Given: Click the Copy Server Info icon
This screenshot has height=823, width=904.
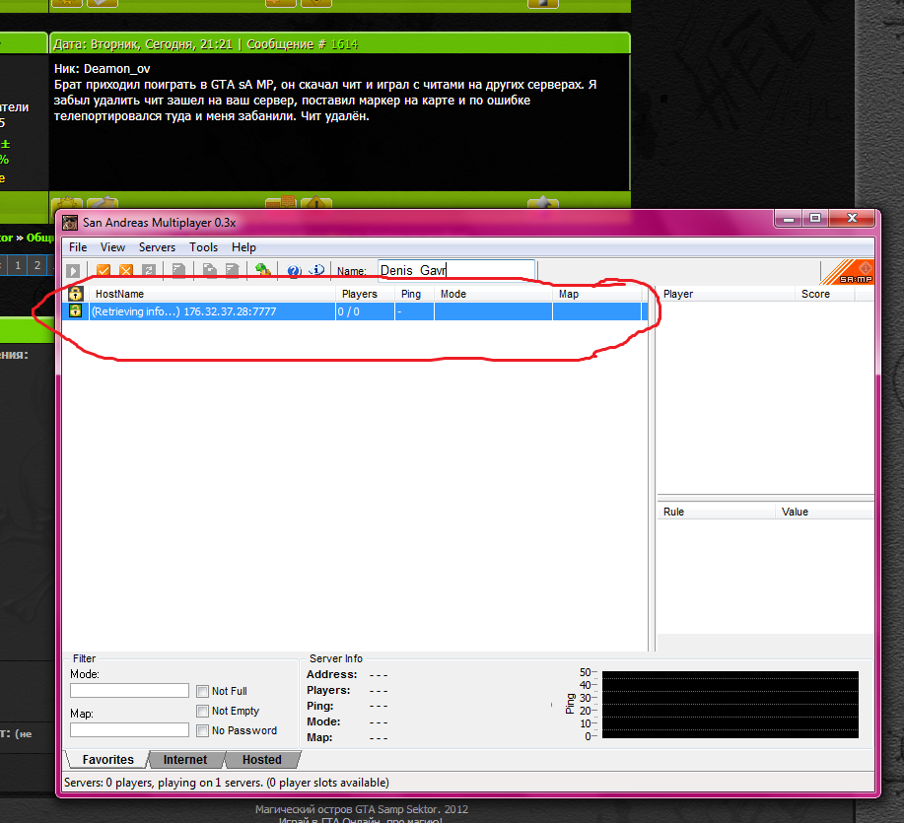Looking at the screenshot, I should pos(209,270).
